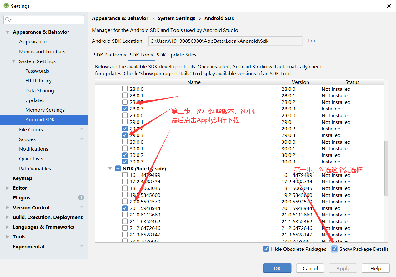Switch to the SDK Platforms tab

click(110, 55)
